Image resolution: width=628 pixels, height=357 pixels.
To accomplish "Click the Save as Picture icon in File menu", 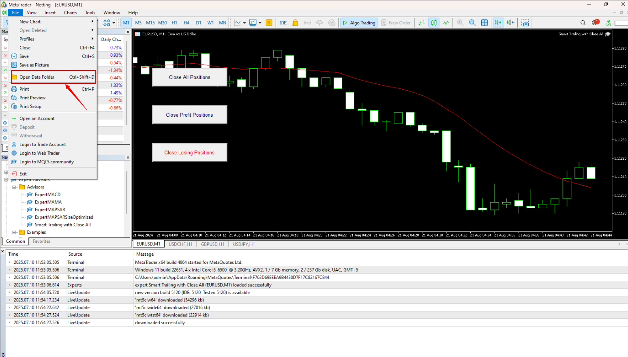I will 14,65.
